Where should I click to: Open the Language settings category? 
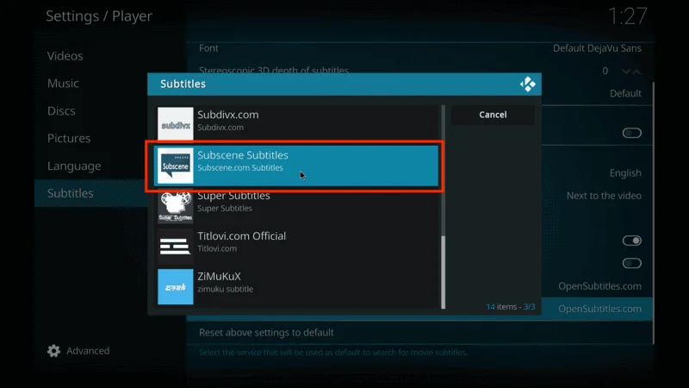(74, 166)
